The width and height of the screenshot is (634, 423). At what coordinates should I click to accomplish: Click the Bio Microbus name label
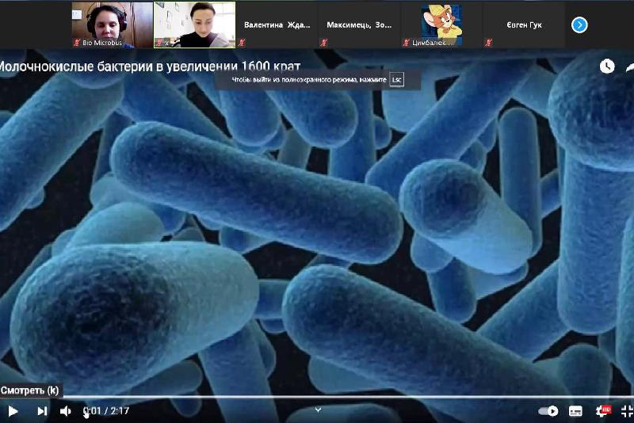(102, 43)
